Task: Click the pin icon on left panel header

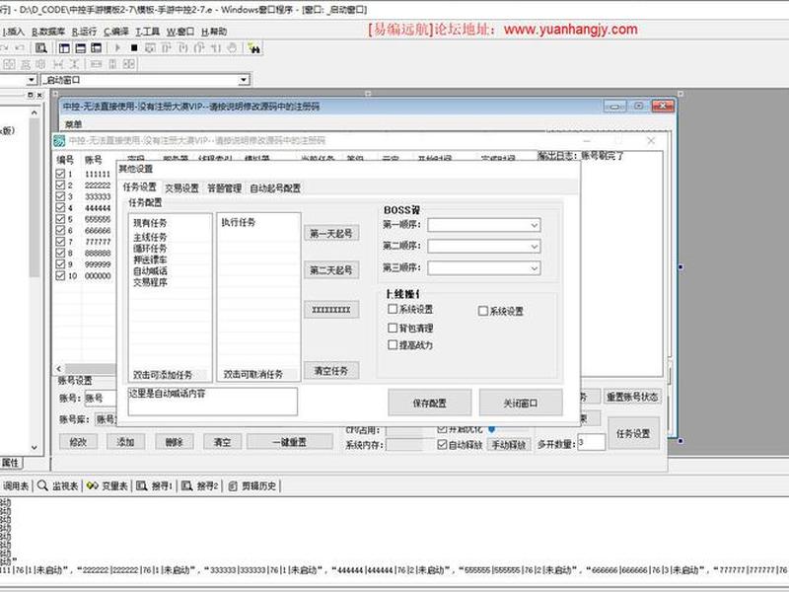Action: click(31, 95)
